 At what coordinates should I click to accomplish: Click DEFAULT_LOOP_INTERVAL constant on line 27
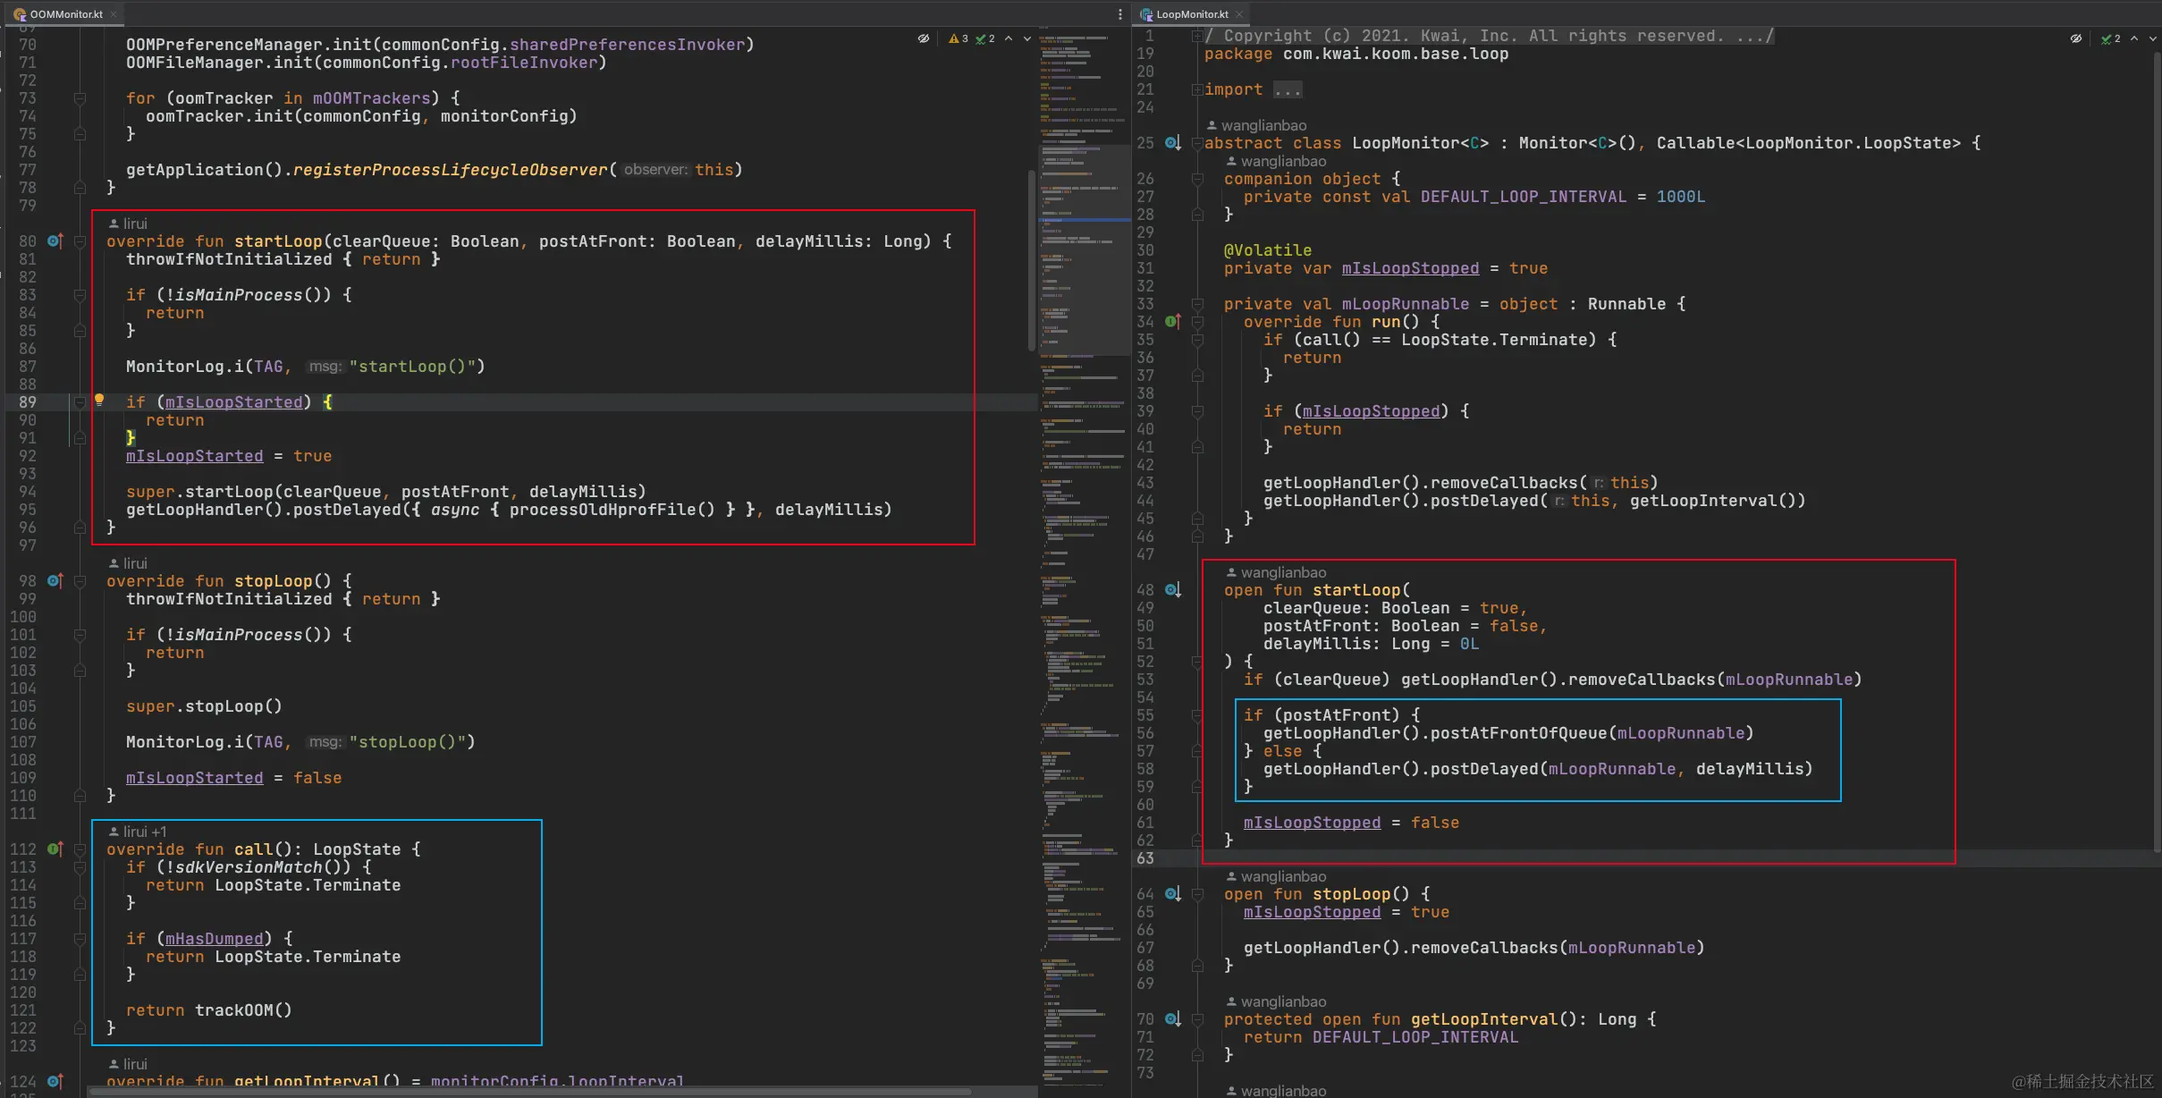(1524, 197)
